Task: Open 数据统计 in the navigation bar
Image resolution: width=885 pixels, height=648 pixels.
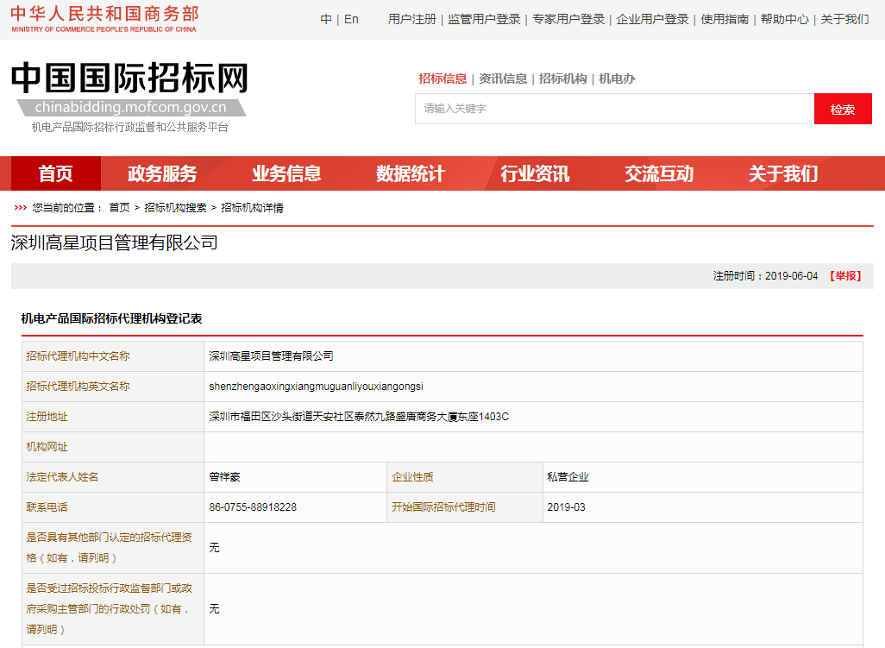Action: click(x=411, y=173)
